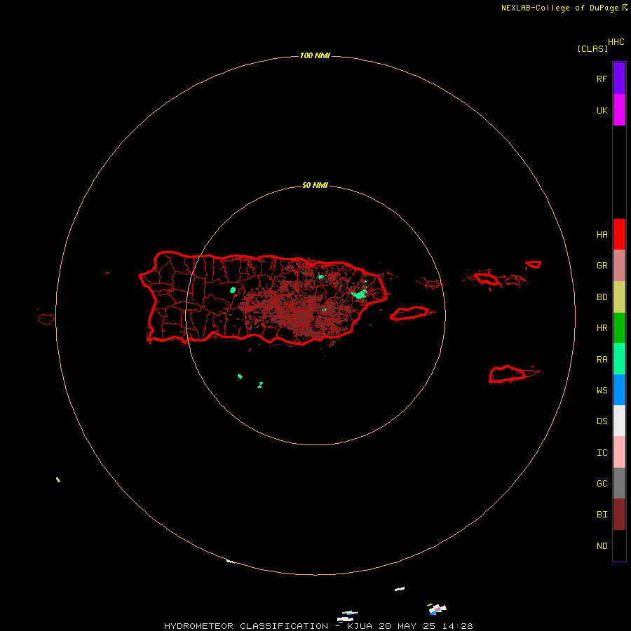Click the RF purple legend swatch
631x631 pixels.
point(619,79)
